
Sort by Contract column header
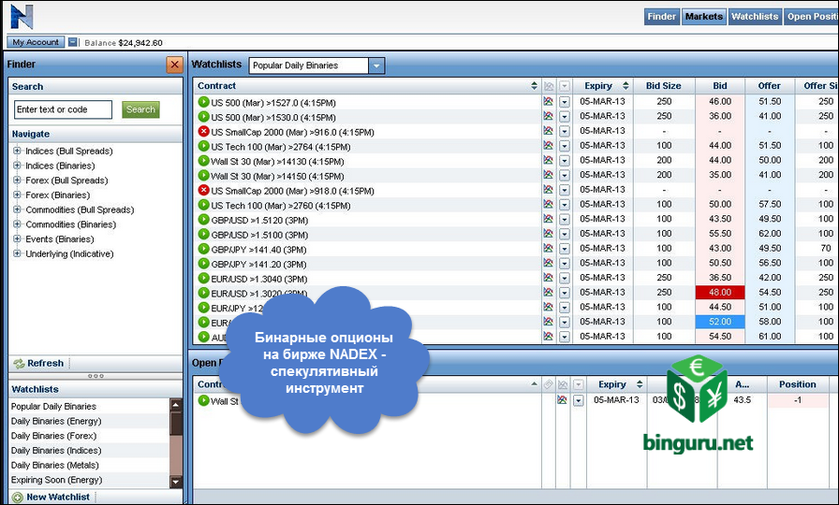[x=367, y=86]
